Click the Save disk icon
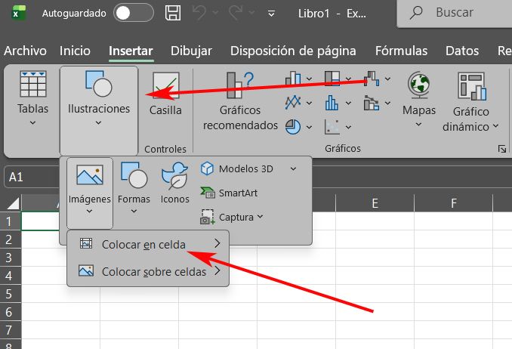Image resolution: width=512 pixels, height=349 pixels. point(173,13)
